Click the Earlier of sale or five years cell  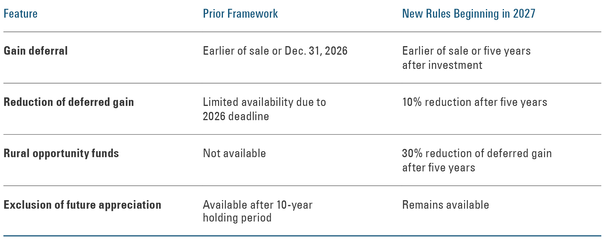(466, 58)
